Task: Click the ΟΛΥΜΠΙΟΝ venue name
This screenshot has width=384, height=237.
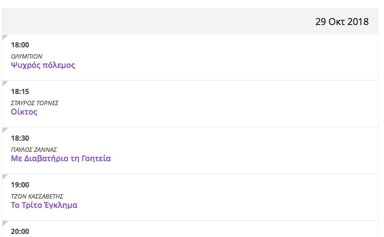Action: (27, 56)
